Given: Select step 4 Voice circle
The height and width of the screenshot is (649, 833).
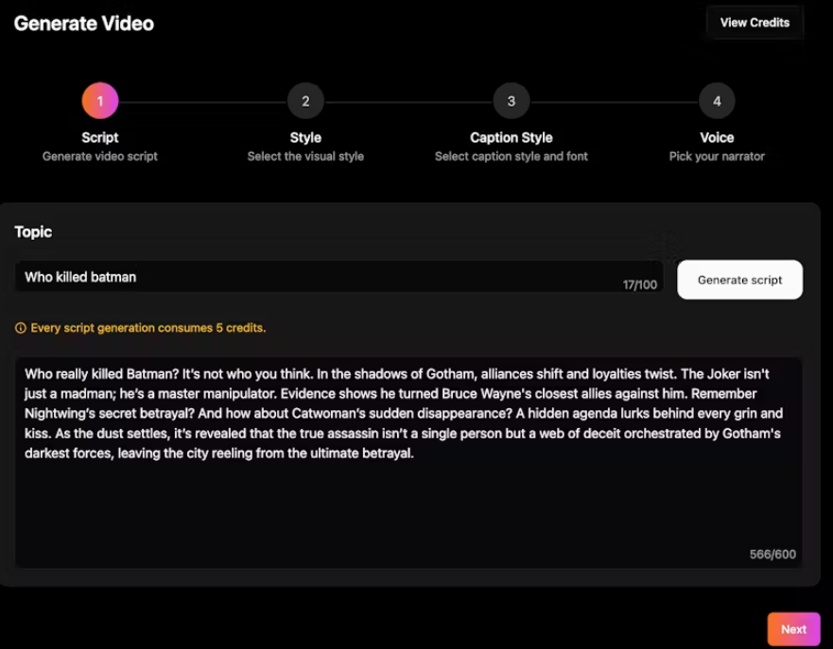Looking at the screenshot, I should (717, 101).
